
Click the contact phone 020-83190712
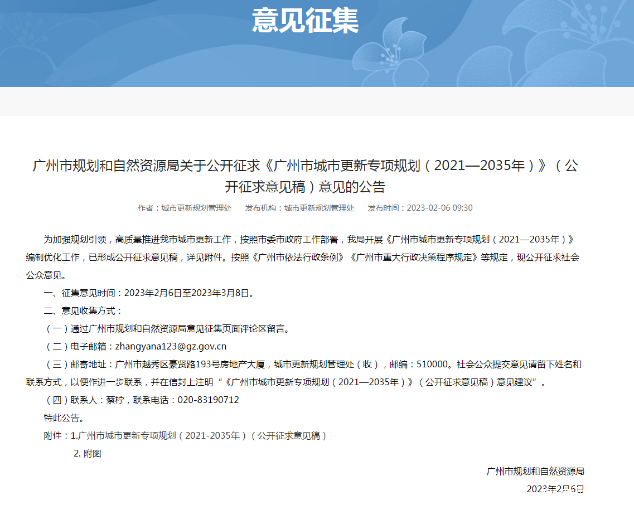point(208,400)
